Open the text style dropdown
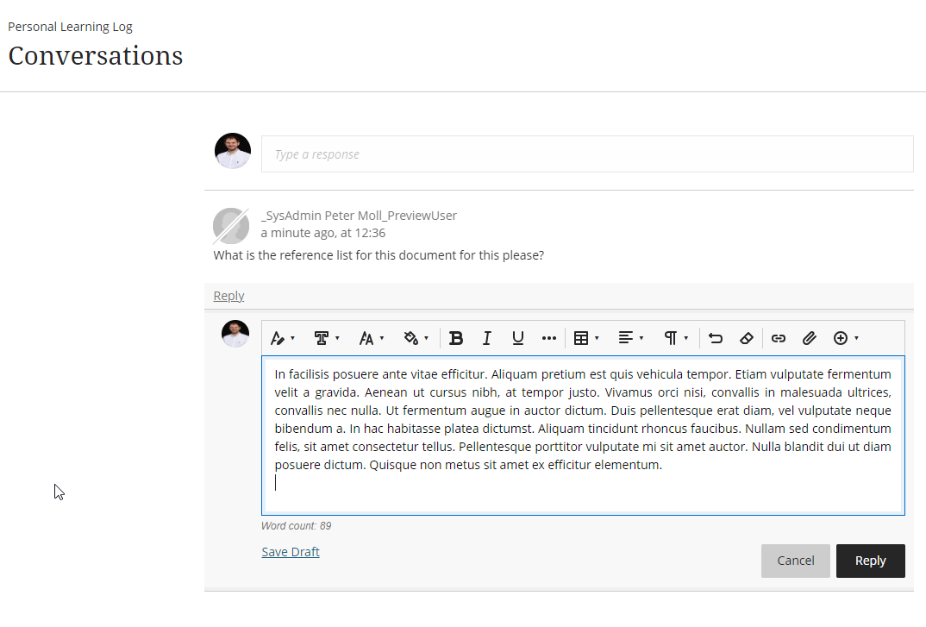Image resolution: width=926 pixels, height=627 pixels. (x=283, y=338)
